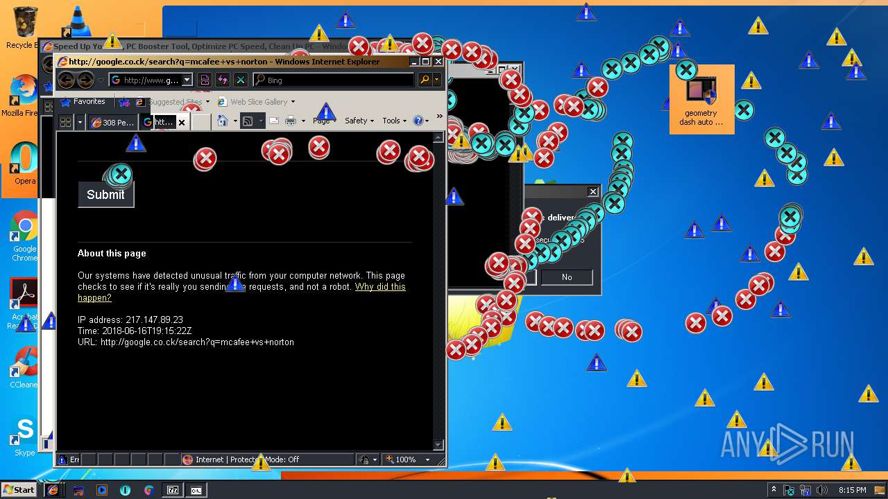Click page scrollbar down arrow

point(438,445)
